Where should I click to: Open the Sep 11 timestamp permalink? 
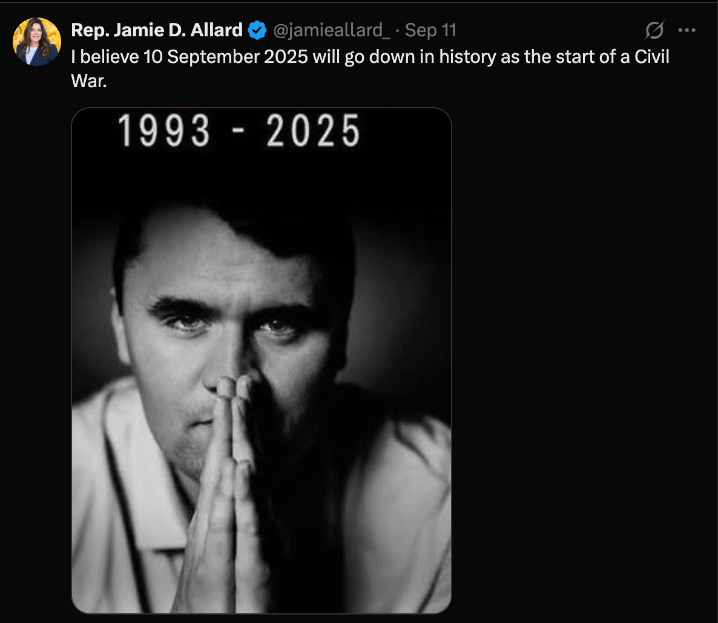click(430, 30)
